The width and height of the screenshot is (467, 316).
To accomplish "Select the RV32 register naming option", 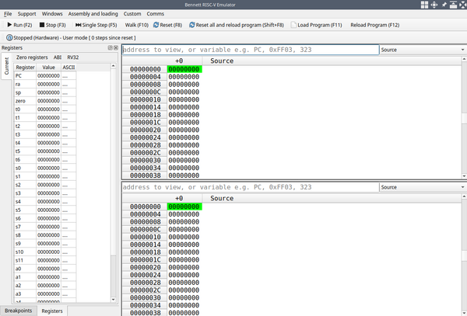I will (73, 57).
